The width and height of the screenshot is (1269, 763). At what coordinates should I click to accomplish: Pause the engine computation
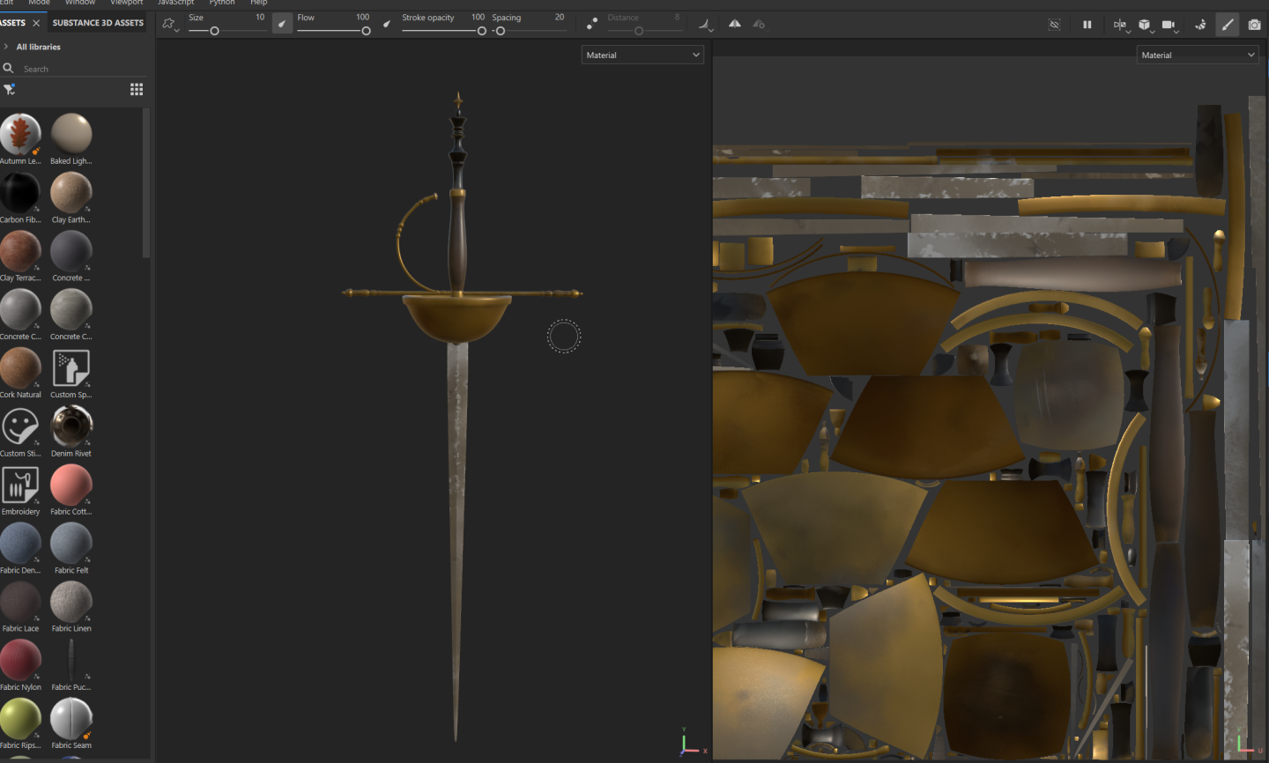[1087, 25]
